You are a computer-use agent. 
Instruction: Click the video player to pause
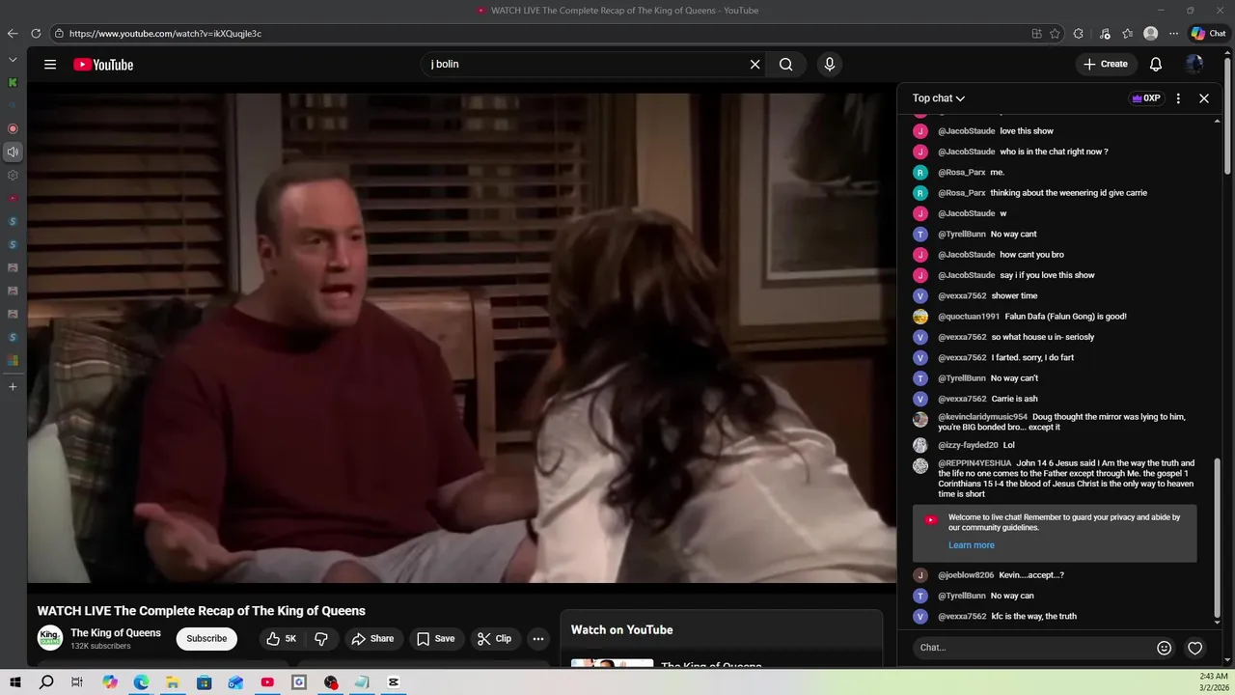(x=461, y=338)
